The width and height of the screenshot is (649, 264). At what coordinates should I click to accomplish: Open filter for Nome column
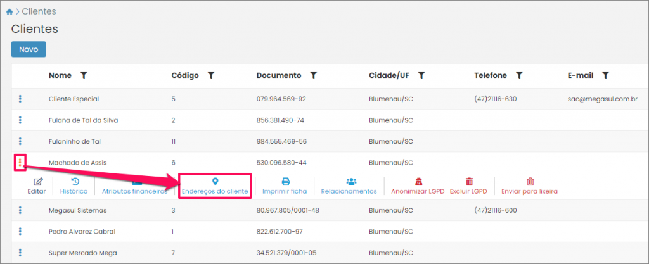pos(84,75)
